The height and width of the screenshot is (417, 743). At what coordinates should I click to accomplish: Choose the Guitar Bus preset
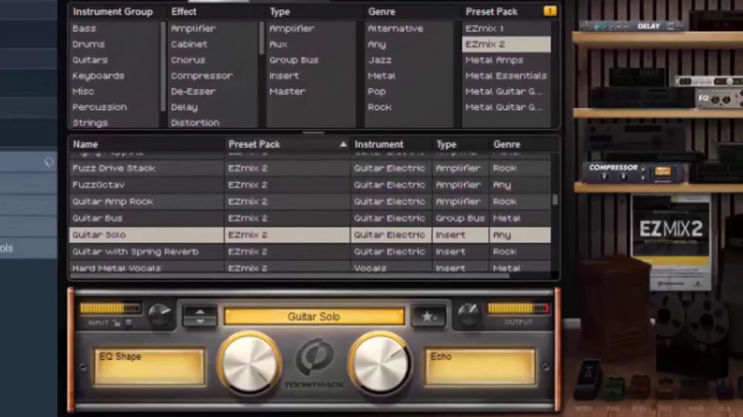pos(310,218)
